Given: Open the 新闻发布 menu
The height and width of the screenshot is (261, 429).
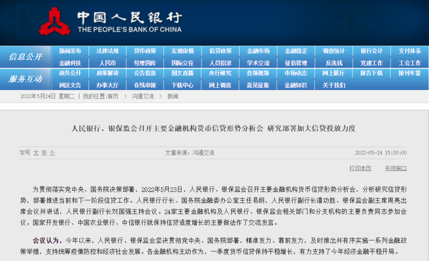Looking at the screenshot, I should click(70, 51).
